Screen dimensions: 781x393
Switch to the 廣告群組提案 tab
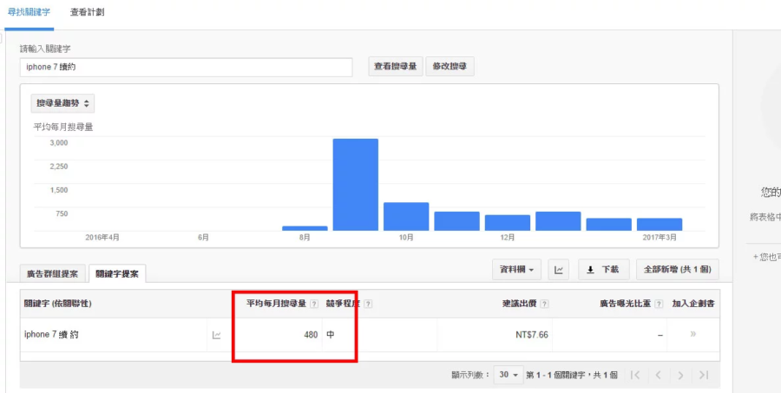(x=51, y=273)
